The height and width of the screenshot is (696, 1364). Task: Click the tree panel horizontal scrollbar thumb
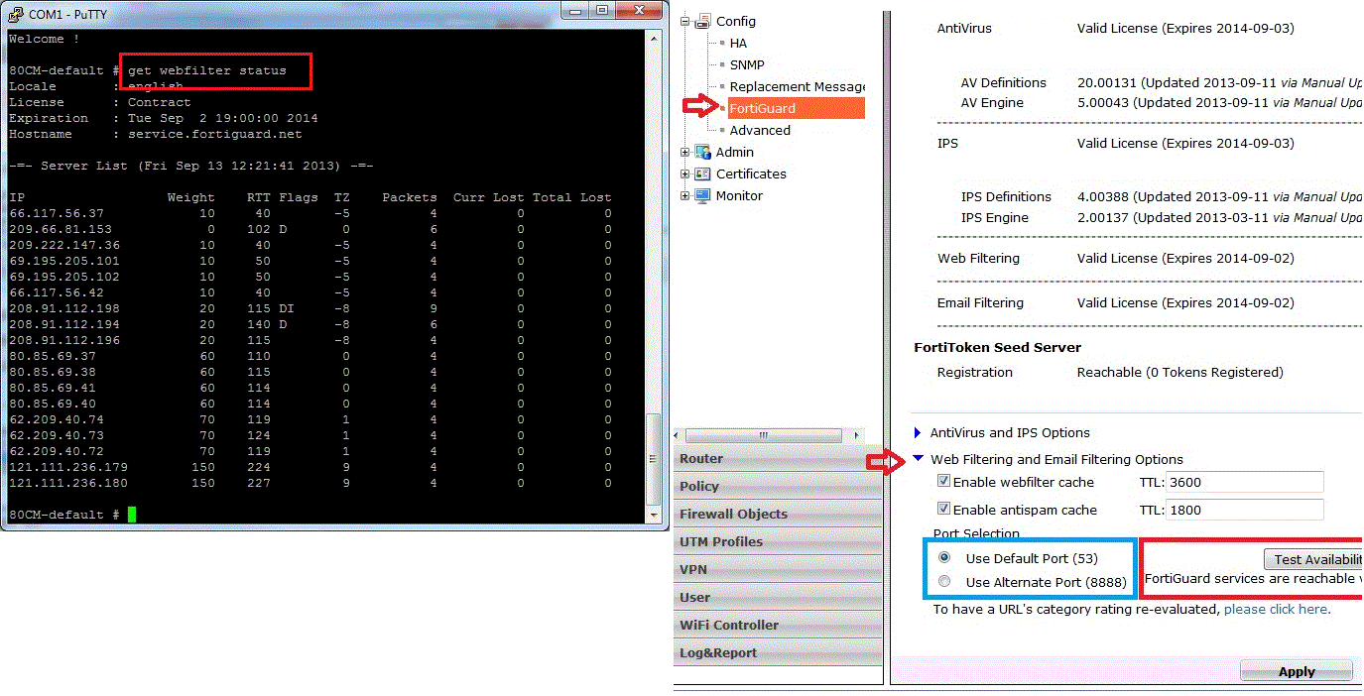(x=764, y=435)
